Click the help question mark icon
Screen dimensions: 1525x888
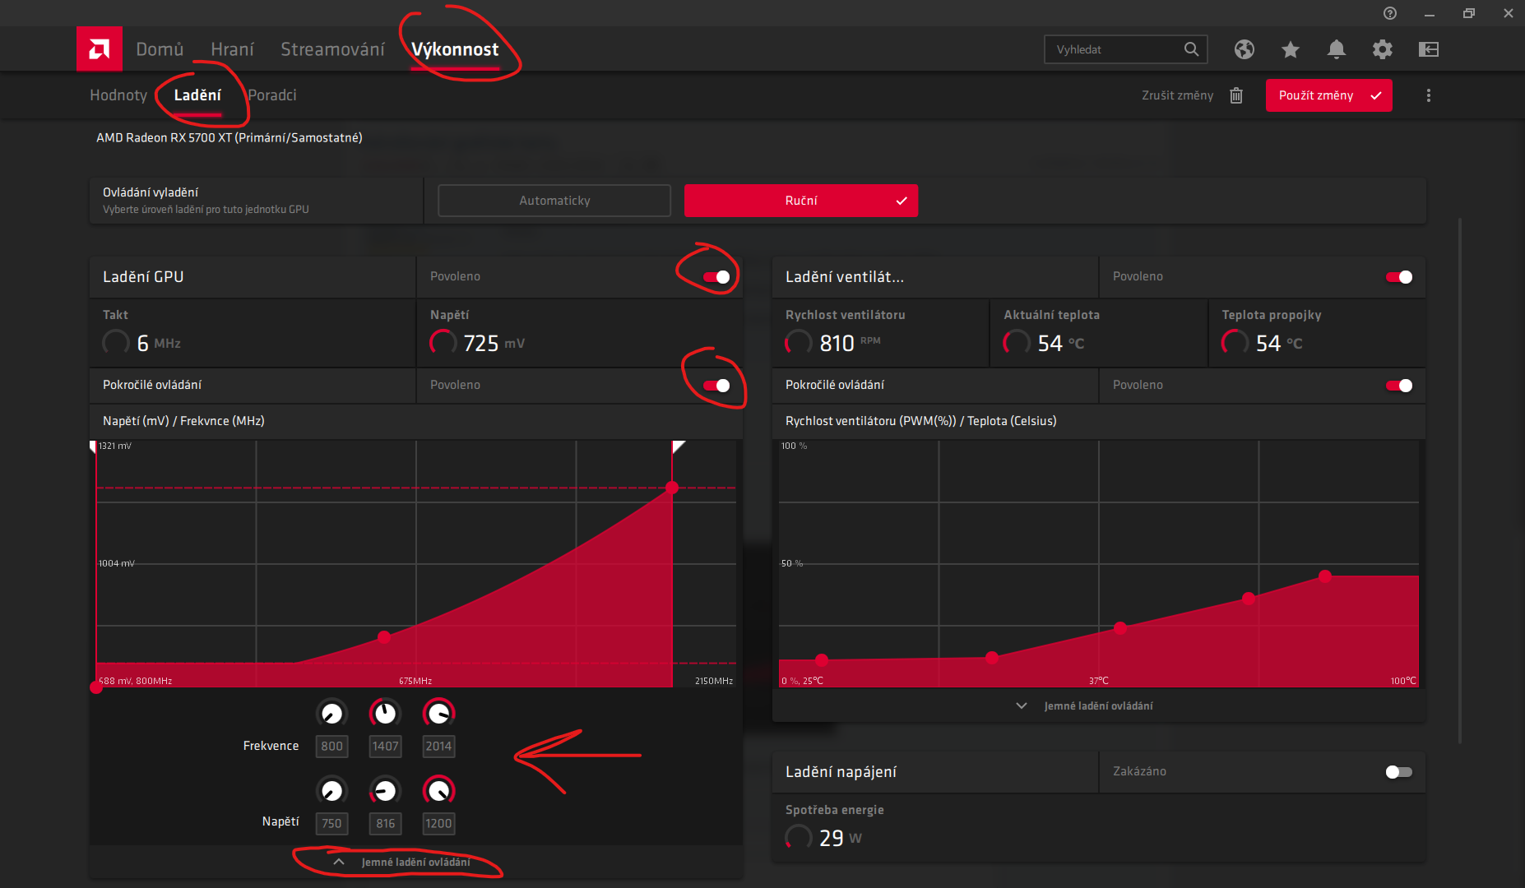coord(1390,13)
